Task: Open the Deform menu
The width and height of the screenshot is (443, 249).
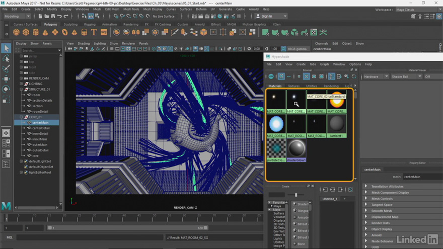Action: pos(201,9)
